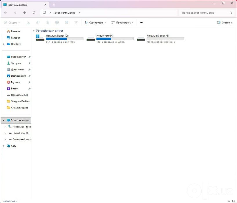Expand Новый том (D:) under Этот компьютер
The image size is (237, 203).
pyautogui.click(x=5, y=133)
